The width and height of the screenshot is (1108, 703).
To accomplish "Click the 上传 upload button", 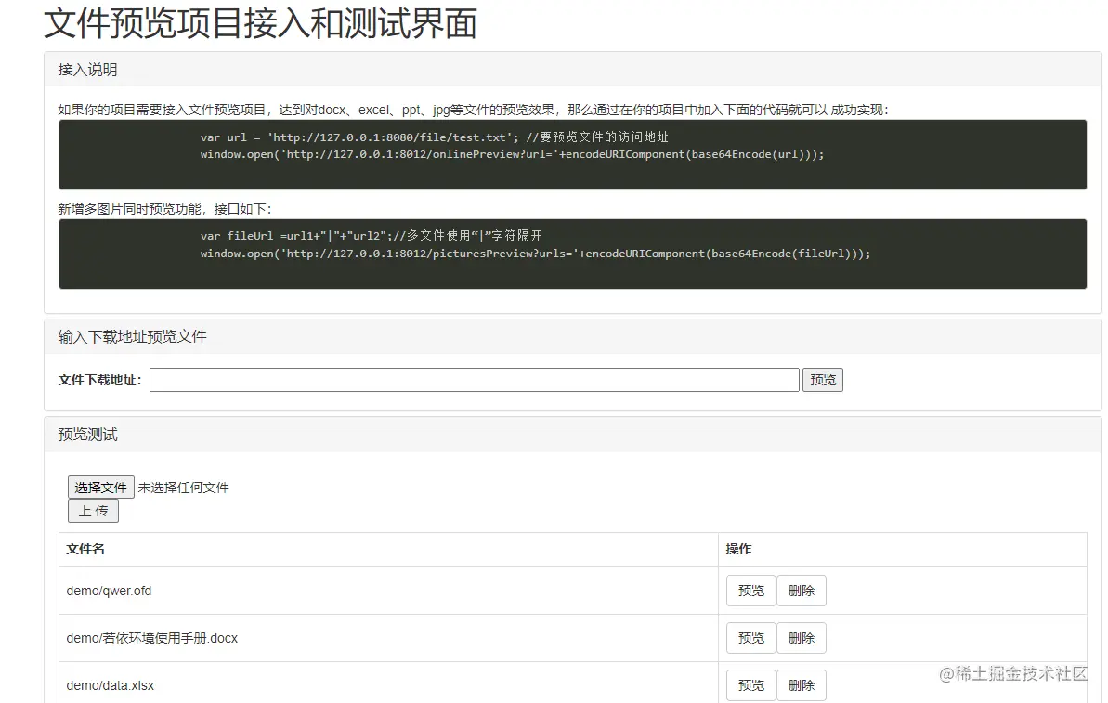I will pyautogui.click(x=93, y=510).
